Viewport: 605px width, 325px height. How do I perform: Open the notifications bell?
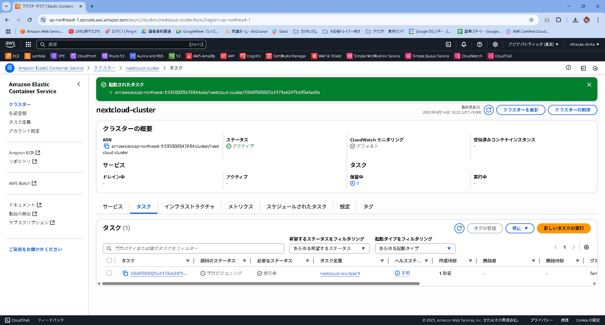pyautogui.click(x=464, y=44)
